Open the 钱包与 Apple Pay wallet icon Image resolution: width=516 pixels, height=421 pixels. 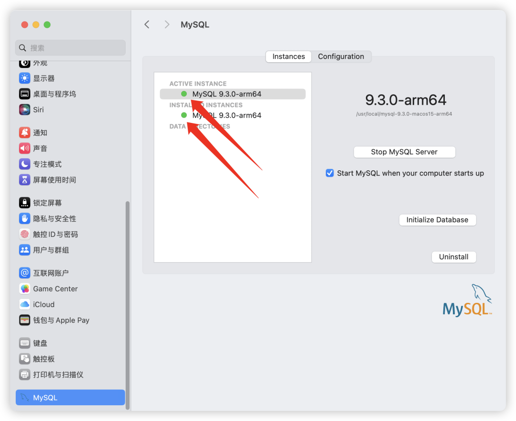pos(25,320)
